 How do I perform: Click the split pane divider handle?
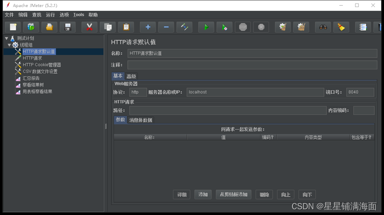pyautogui.click(x=106, y=126)
